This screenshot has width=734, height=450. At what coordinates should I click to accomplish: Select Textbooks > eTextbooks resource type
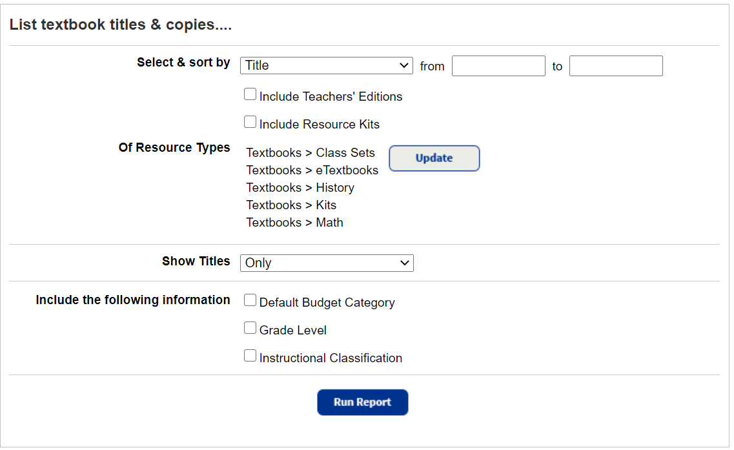pos(312,170)
